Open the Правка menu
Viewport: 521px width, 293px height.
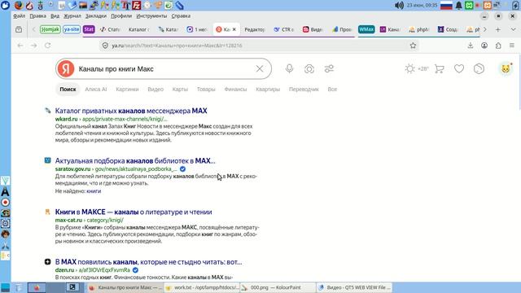[37, 16]
